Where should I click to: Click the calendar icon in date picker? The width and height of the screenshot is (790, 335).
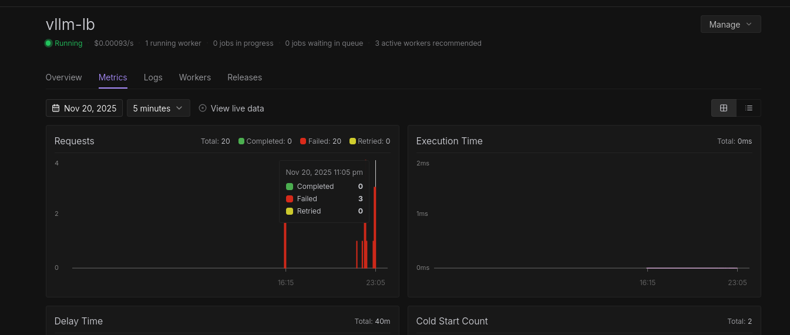coord(56,108)
